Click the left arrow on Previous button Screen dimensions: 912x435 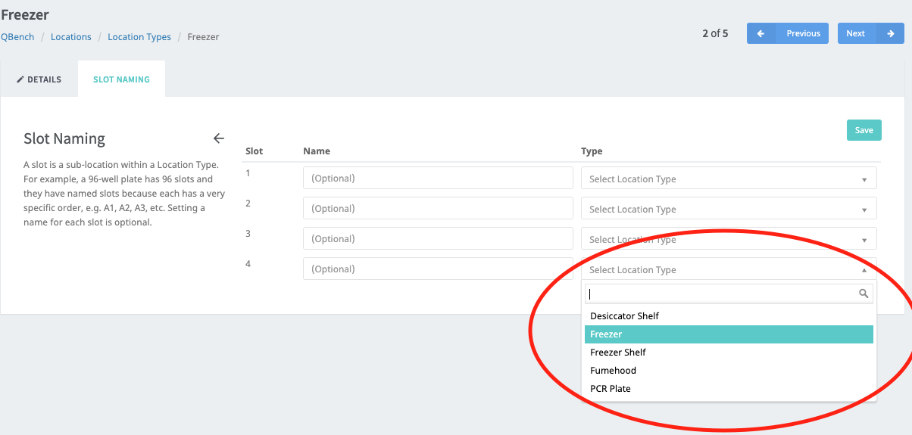[x=761, y=33]
